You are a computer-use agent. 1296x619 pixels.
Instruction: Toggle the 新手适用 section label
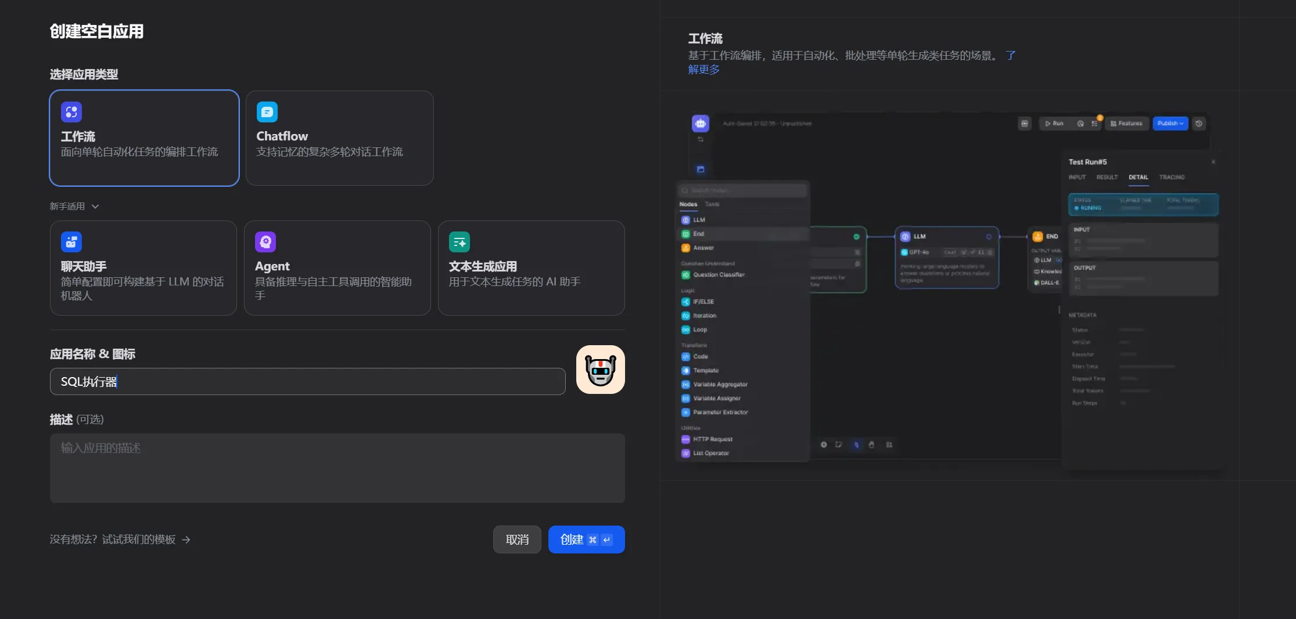[x=67, y=207]
